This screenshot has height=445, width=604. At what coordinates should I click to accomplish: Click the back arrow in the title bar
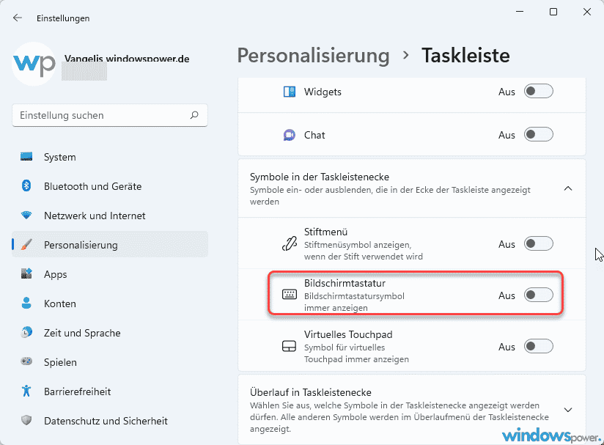(x=18, y=18)
